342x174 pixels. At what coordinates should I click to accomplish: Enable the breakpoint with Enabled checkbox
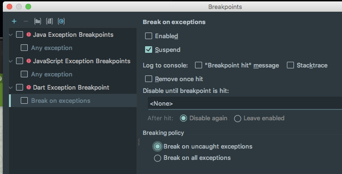(x=148, y=36)
